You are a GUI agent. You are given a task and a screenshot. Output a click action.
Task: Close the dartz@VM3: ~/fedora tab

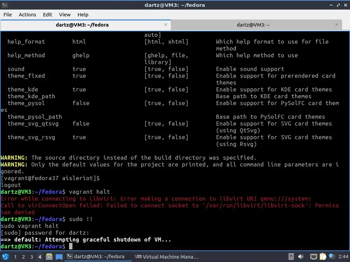(x=166, y=25)
